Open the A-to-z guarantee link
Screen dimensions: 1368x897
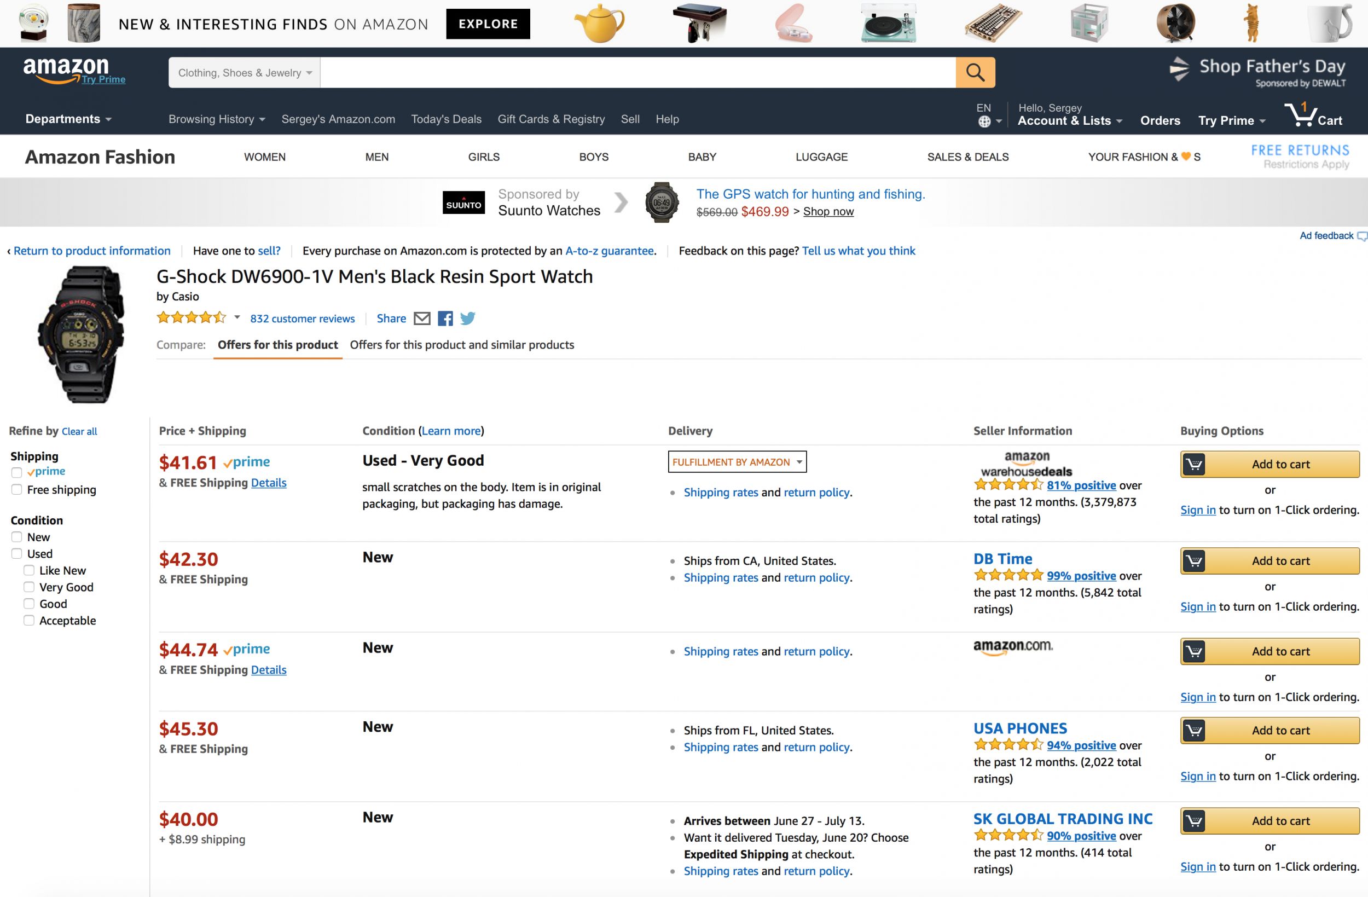pos(609,251)
